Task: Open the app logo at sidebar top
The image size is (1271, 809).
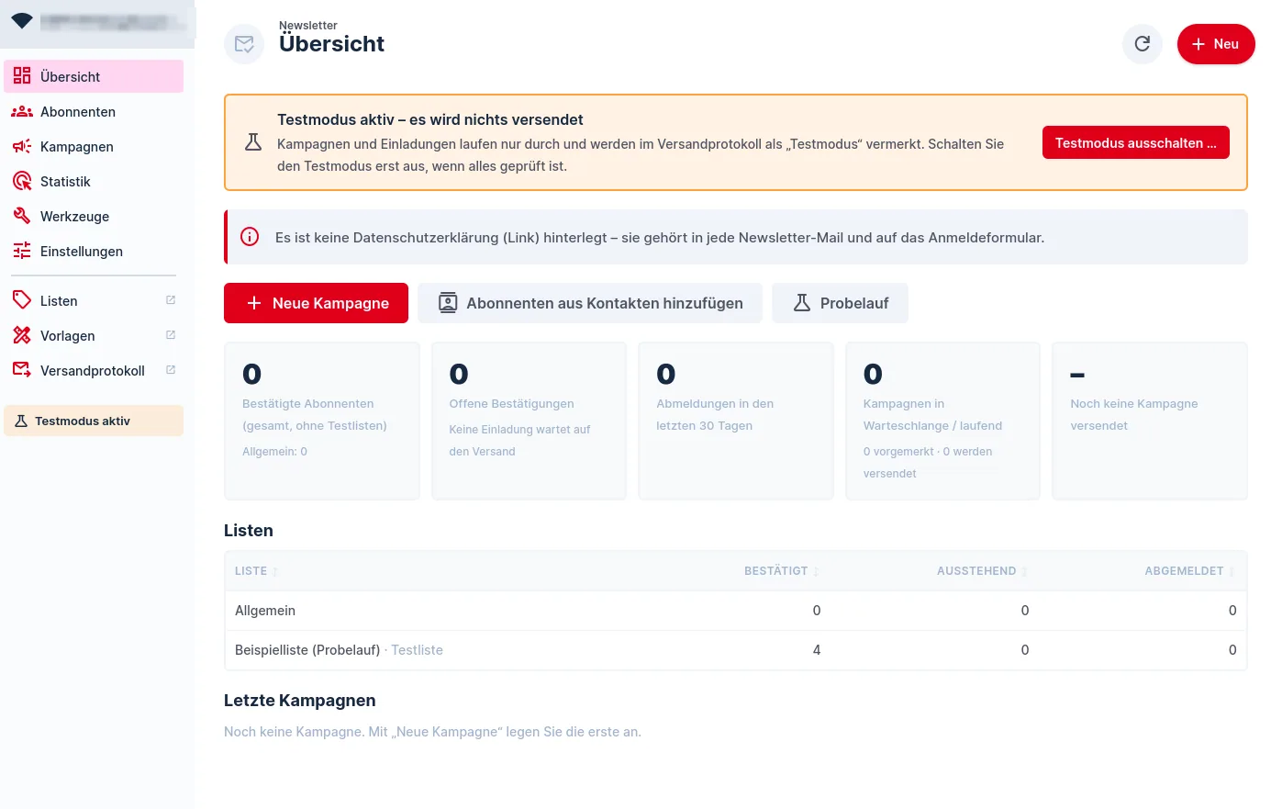Action: click(22, 21)
